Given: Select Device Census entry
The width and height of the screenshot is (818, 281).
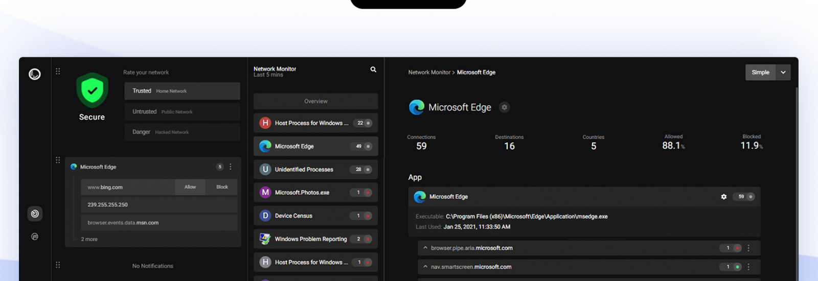Looking at the screenshot, I should pos(316,216).
